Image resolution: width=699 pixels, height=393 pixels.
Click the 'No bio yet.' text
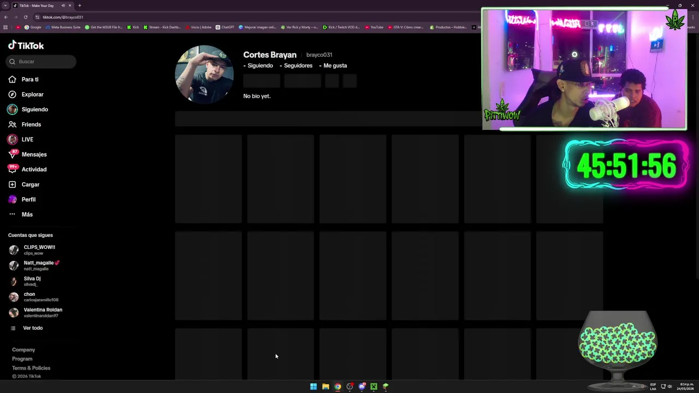click(x=257, y=96)
